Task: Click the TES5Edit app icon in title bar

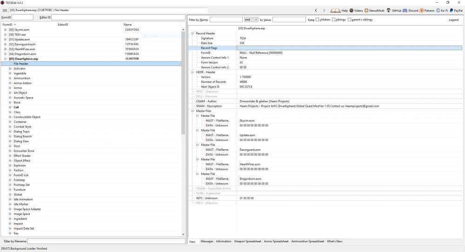Action: tap(2, 2)
